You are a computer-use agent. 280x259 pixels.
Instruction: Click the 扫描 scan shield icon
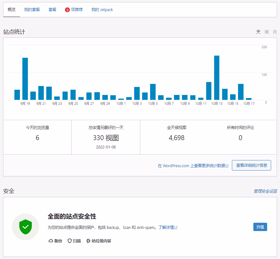[x=70, y=241]
